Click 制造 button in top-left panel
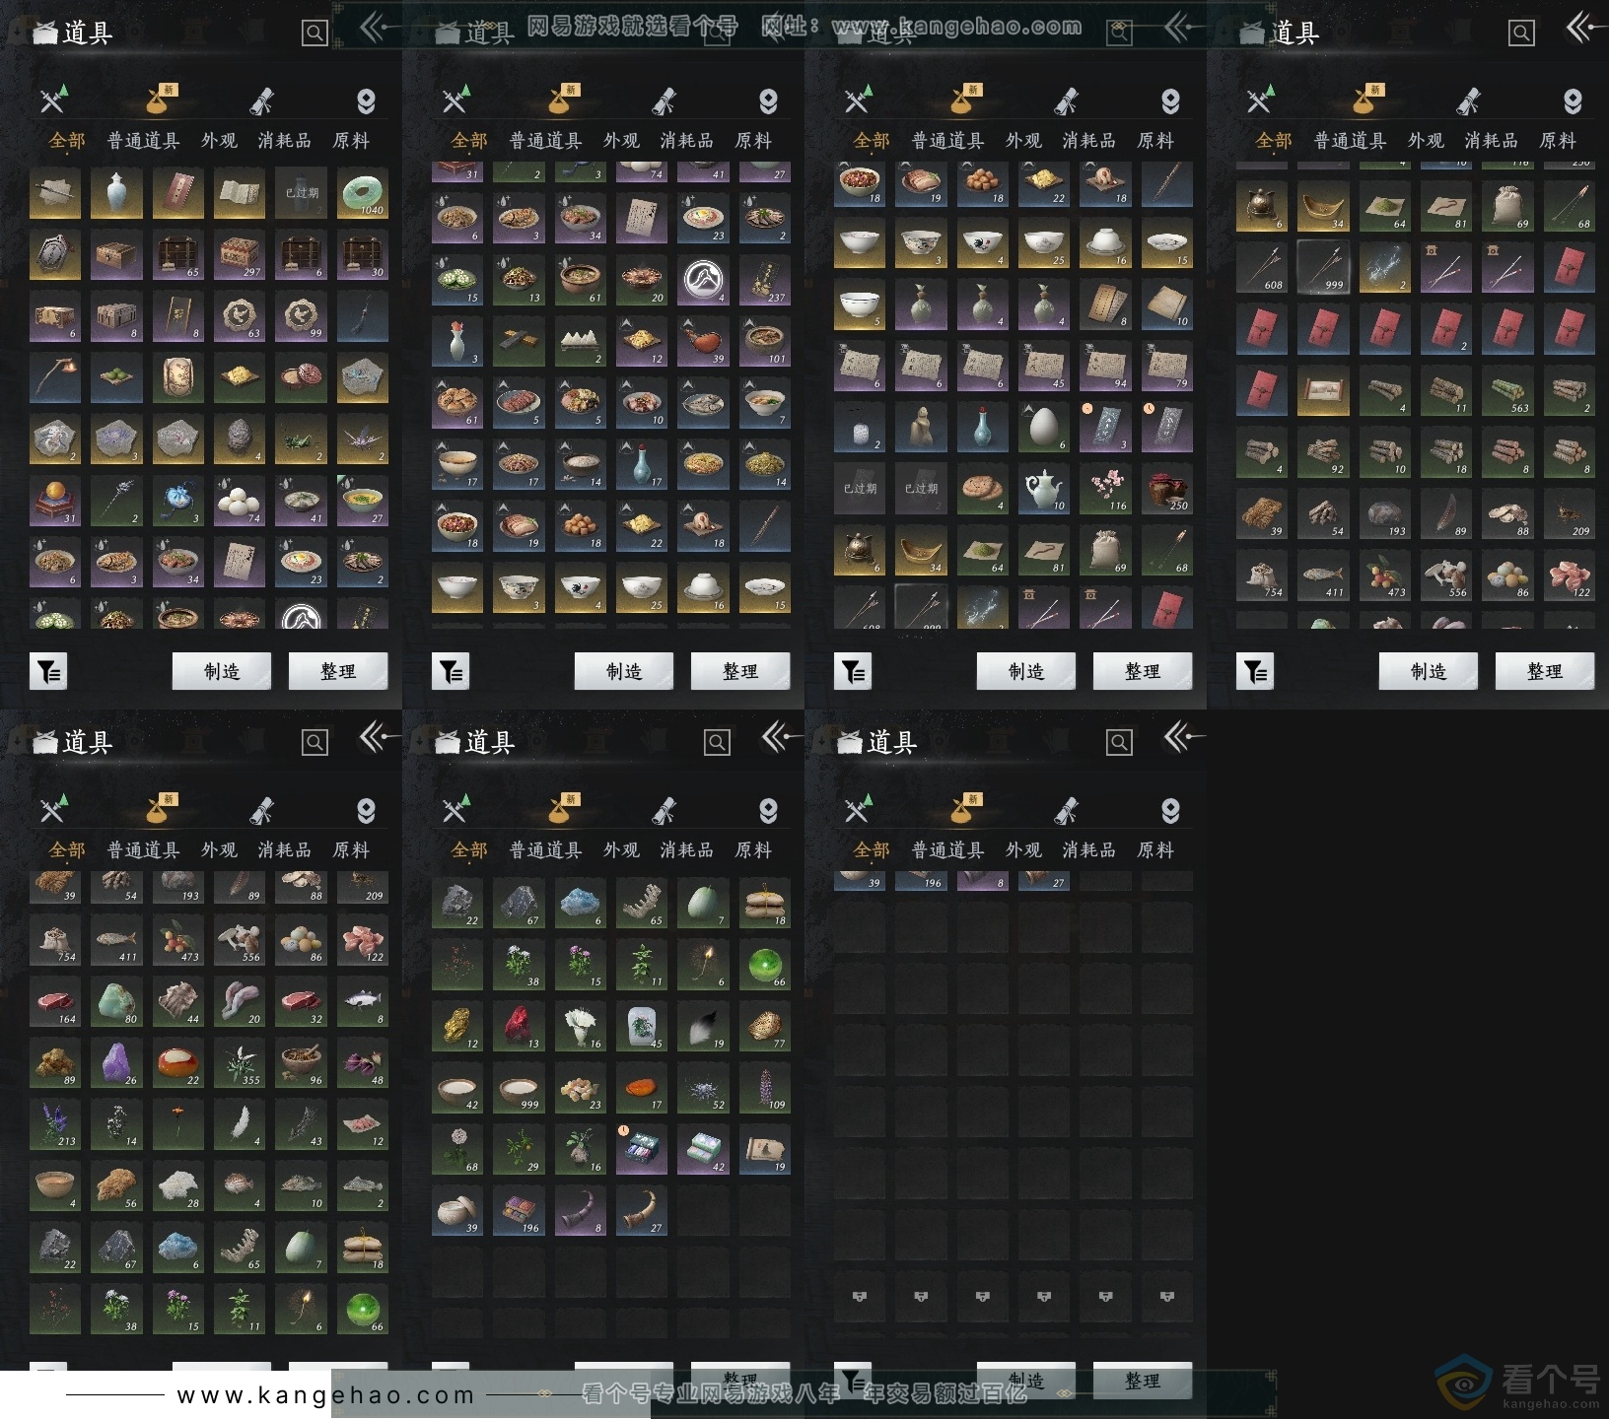The image size is (1609, 1419). tap(222, 671)
